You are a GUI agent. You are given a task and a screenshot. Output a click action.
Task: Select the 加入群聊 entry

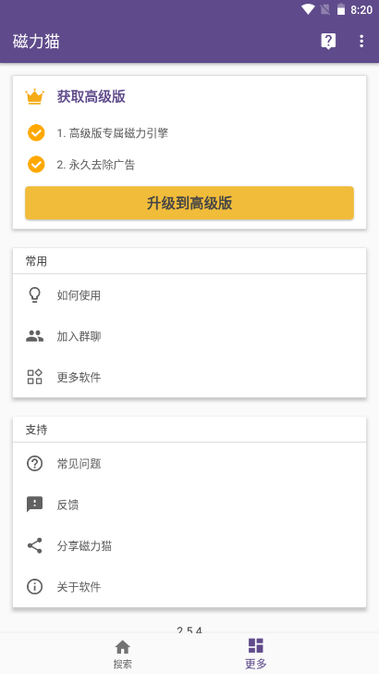point(189,336)
